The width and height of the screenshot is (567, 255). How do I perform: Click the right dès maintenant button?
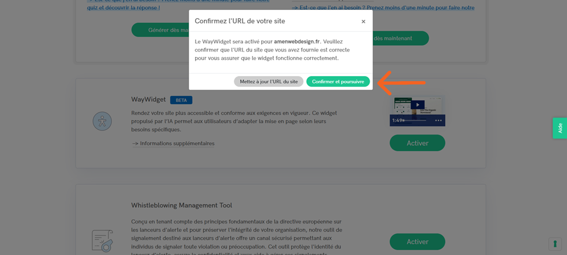401,38
